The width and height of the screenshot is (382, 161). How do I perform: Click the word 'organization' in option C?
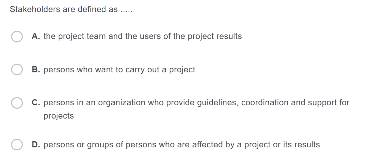(122, 103)
